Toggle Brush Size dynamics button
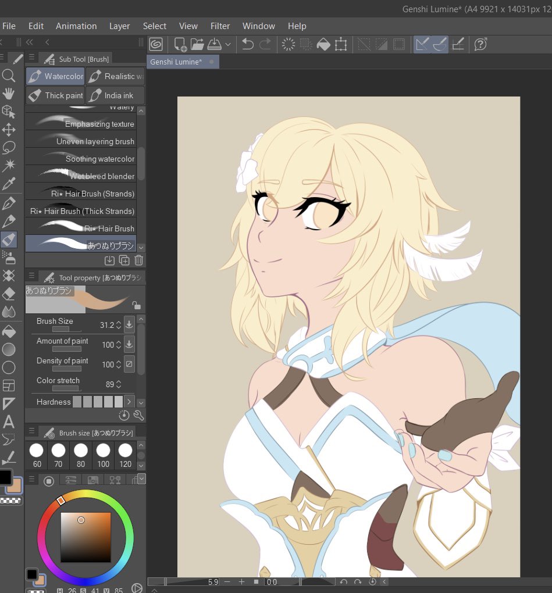 click(129, 324)
